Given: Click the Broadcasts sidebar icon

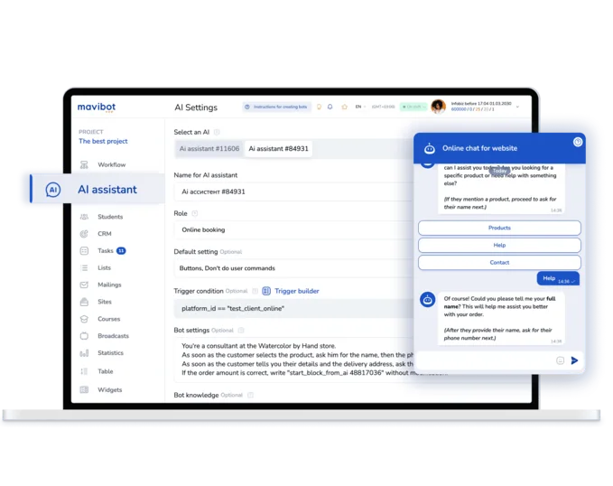Looking at the screenshot, I should [x=84, y=336].
